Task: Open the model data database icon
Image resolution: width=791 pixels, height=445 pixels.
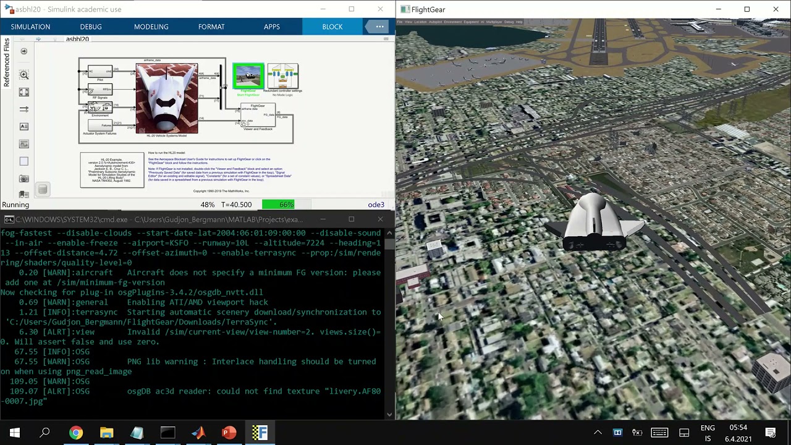Action: coord(42,189)
